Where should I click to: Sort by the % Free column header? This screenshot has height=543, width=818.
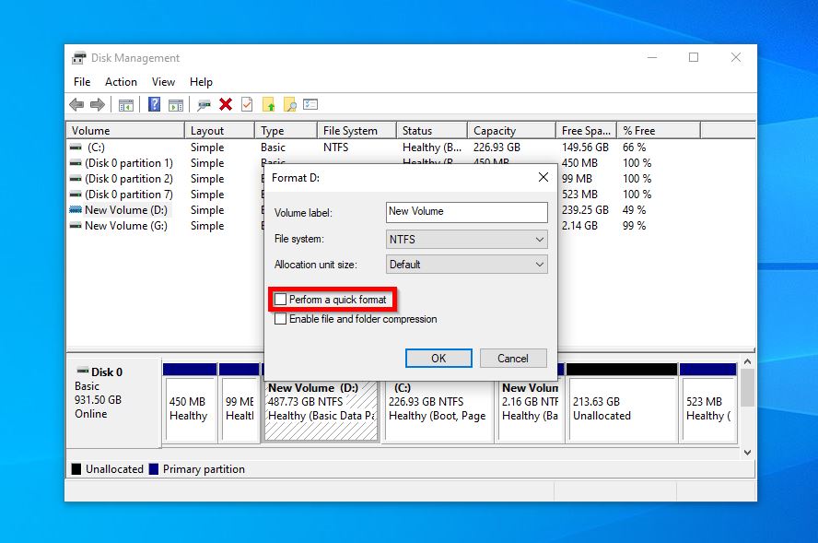[659, 131]
